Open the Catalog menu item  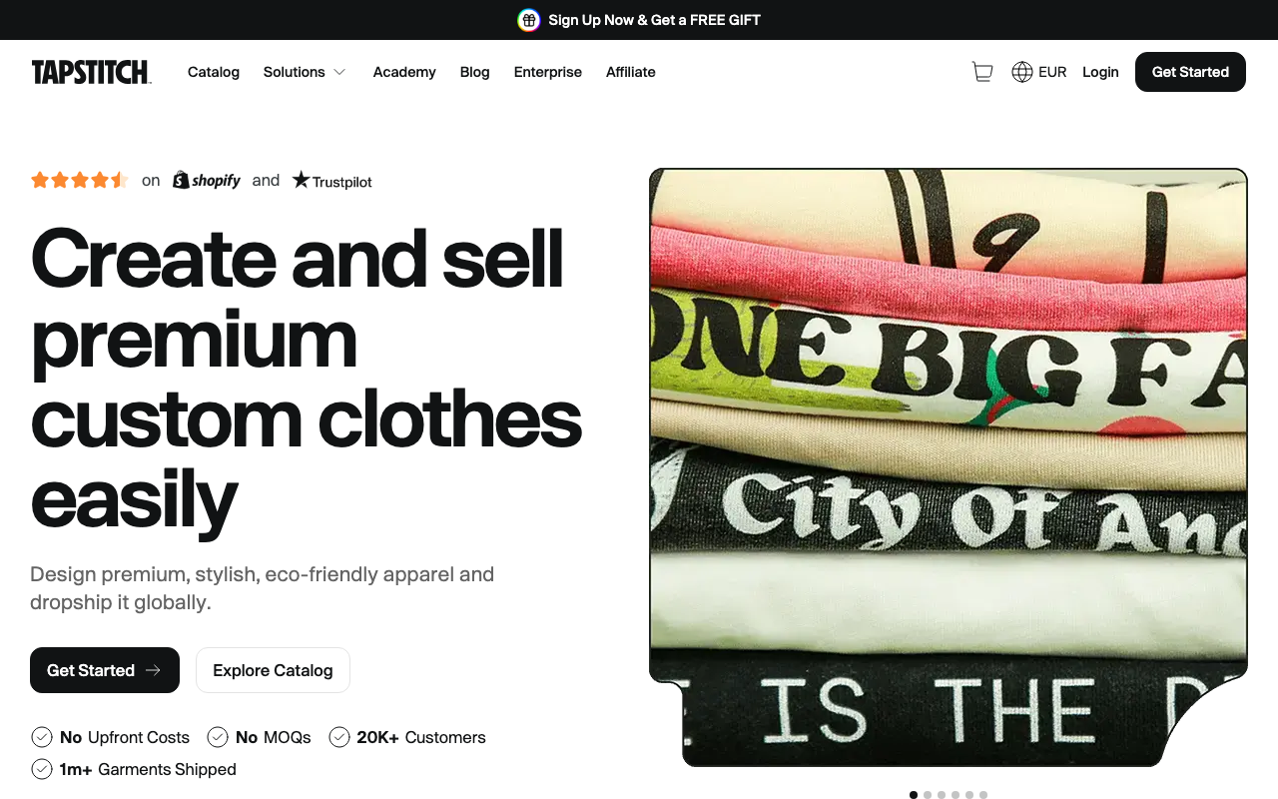click(214, 72)
